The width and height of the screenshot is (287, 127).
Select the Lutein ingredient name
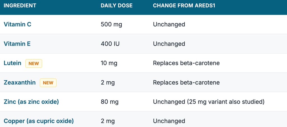click(x=12, y=63)
